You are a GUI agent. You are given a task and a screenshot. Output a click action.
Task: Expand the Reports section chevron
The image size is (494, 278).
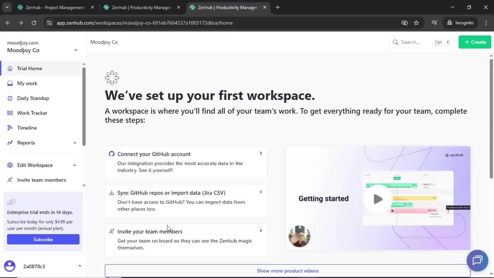click(75, 143)
